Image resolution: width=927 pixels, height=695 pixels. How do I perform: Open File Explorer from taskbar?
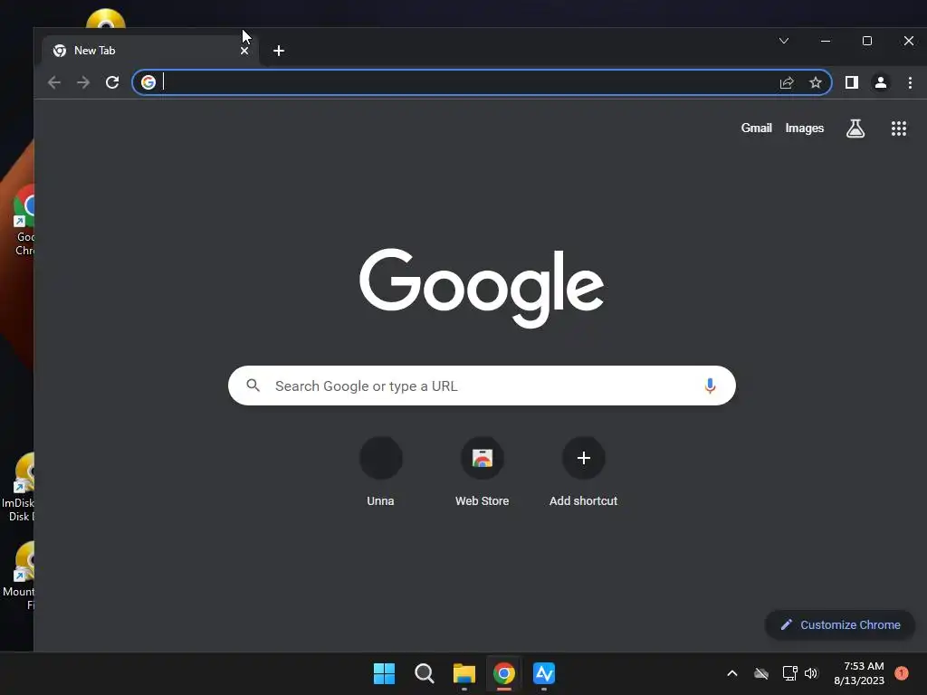[464, 673]
